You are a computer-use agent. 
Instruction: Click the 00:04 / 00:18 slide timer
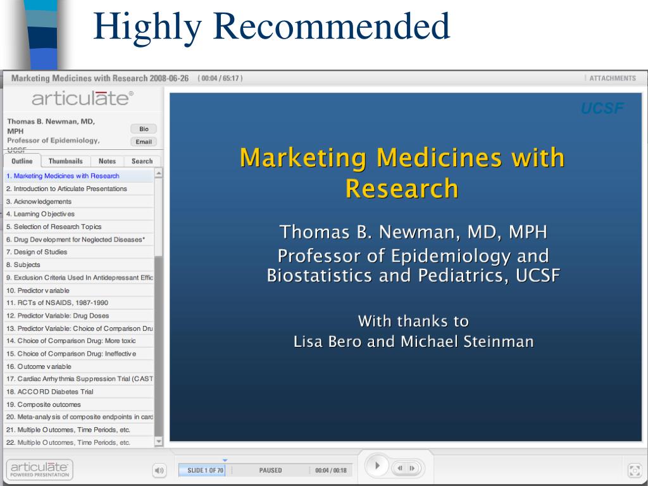coord(330,470)
